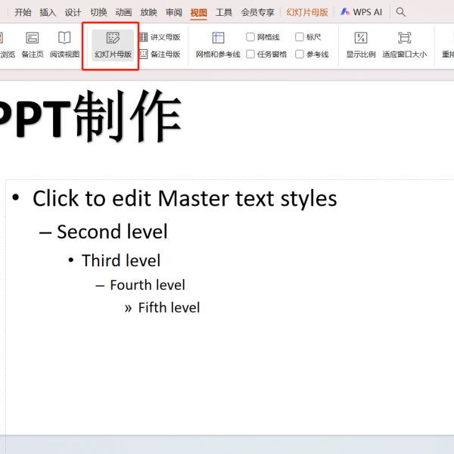Toggle the Task Pane (任务窗格) checkbox
The height and width of the screenshot is (454, 454).
coord(250,54)
